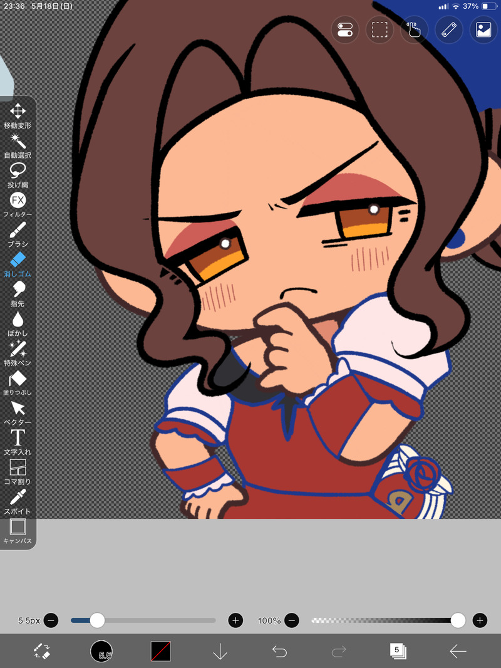The height and width of the screenshot is (668, 501).
Task: Select the 消しゴム eraser tool
Action: click(18, 264)
